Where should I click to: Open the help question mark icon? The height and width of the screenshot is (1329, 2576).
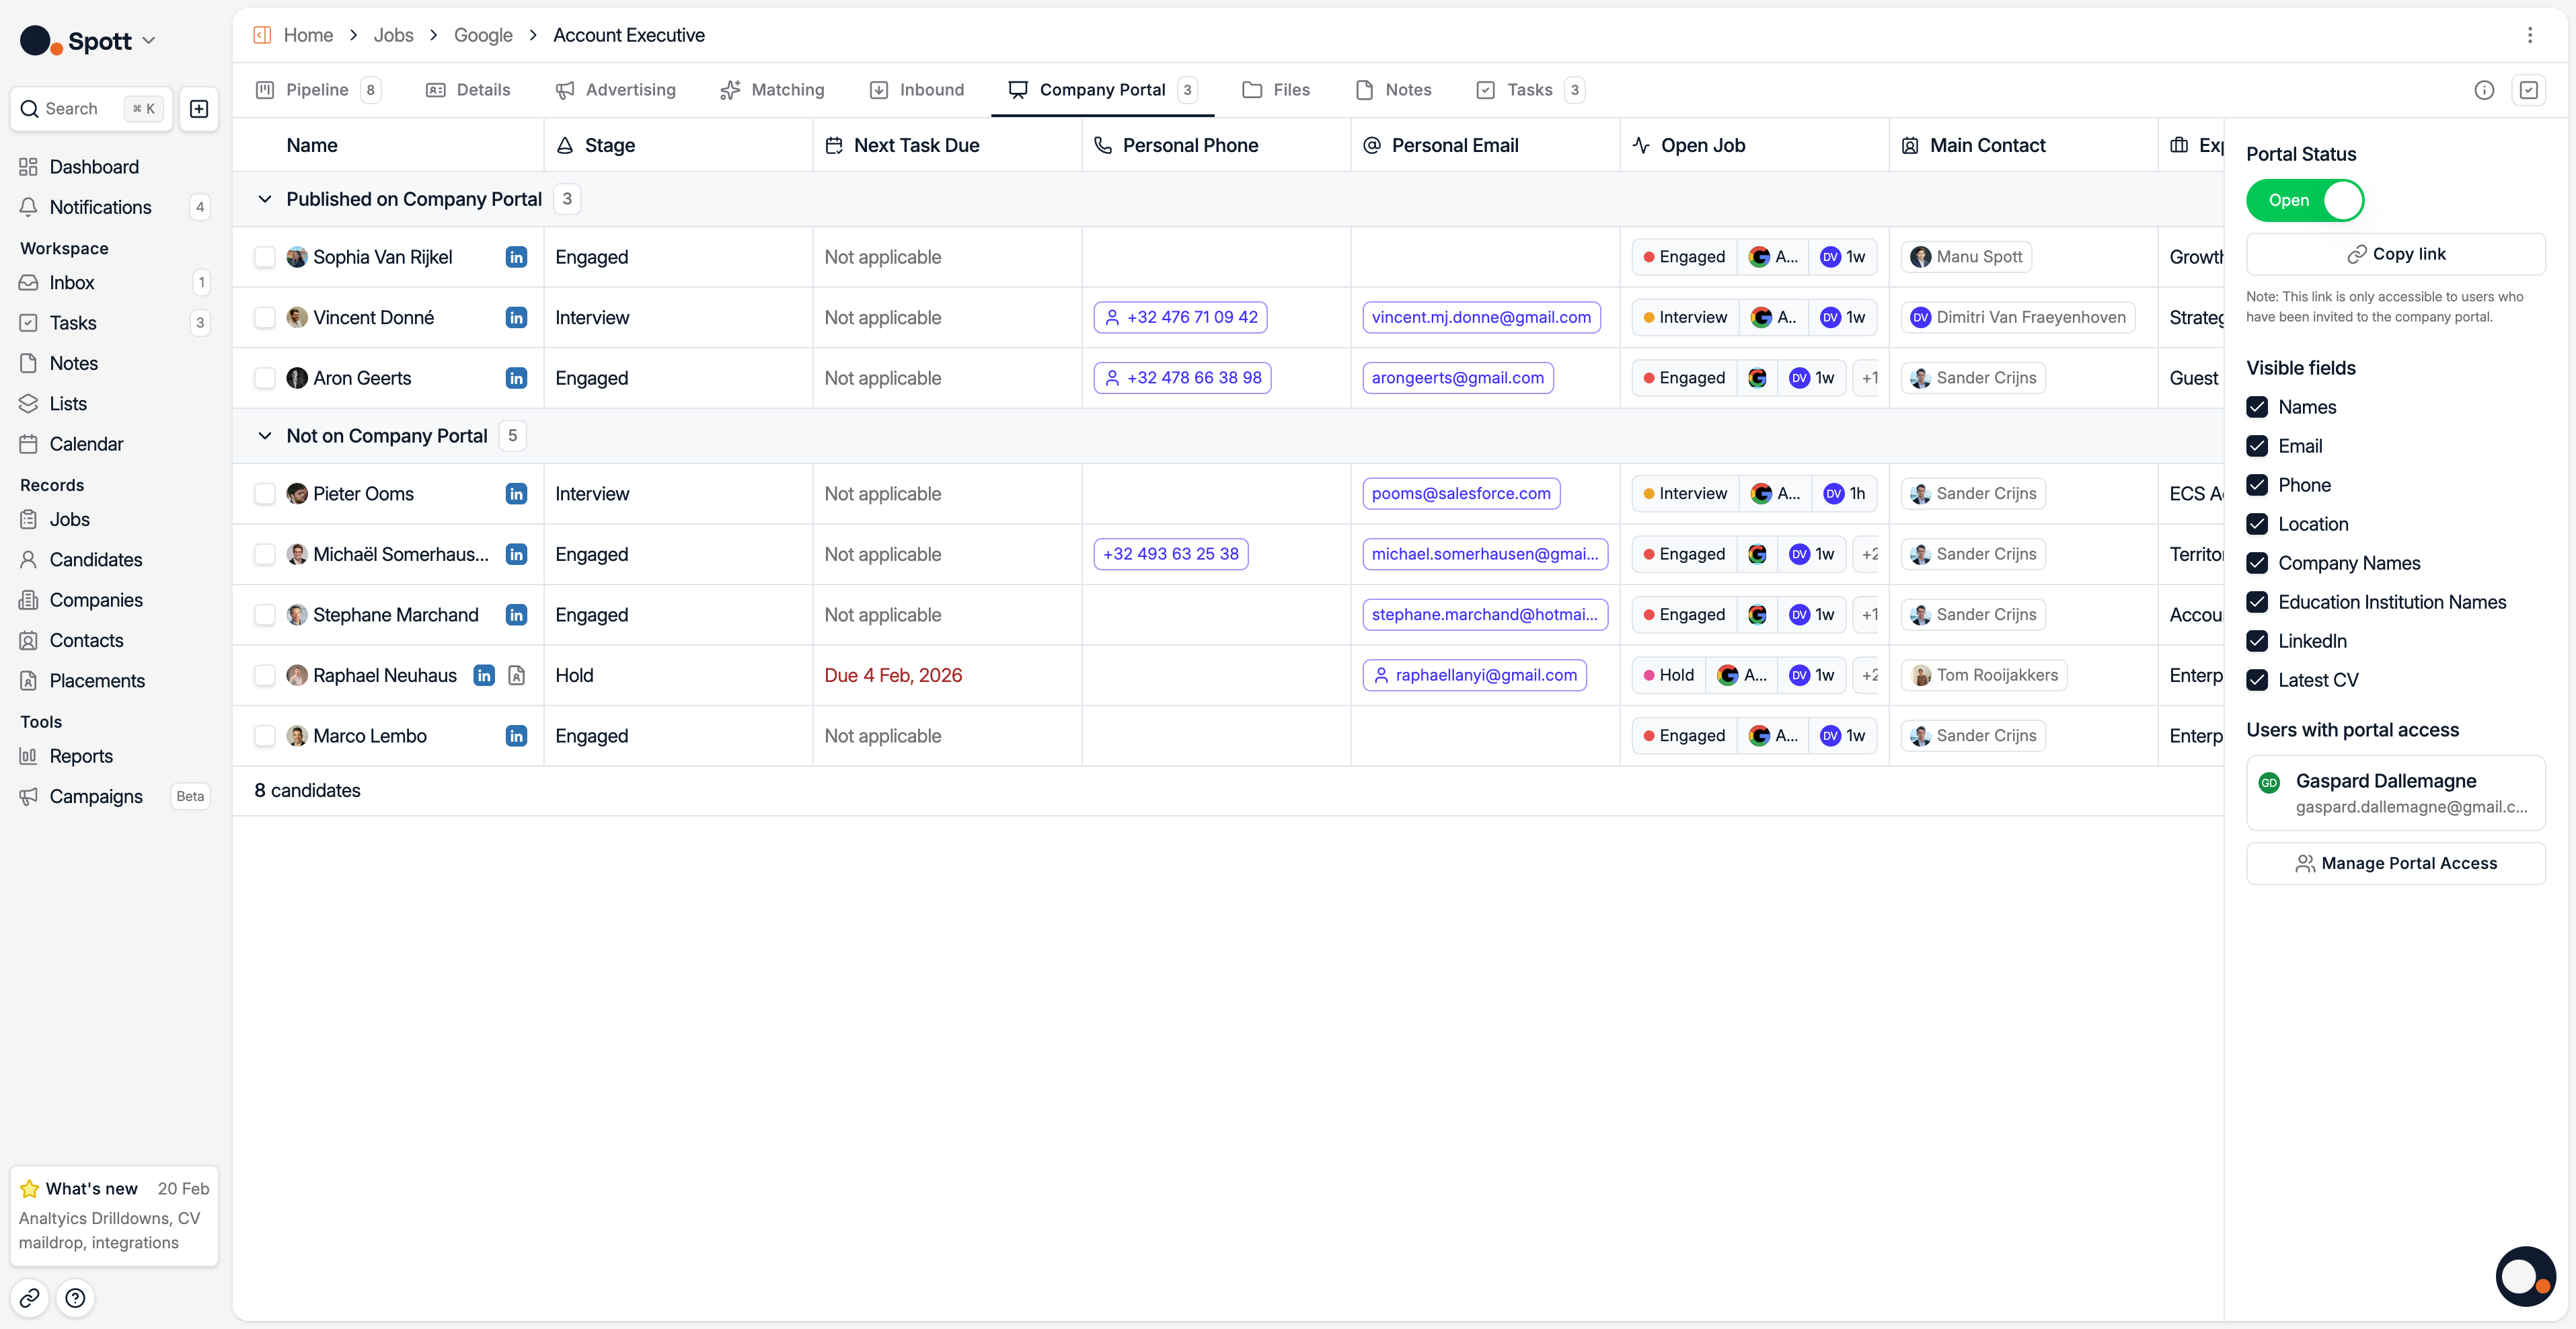click(x=75, y=1298)
